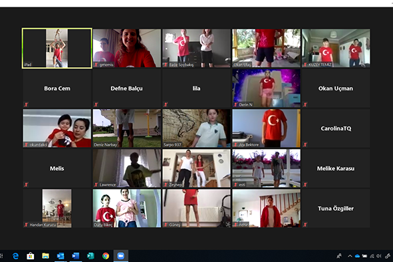Select the Okan Uçman participant tile

point(336,88)
